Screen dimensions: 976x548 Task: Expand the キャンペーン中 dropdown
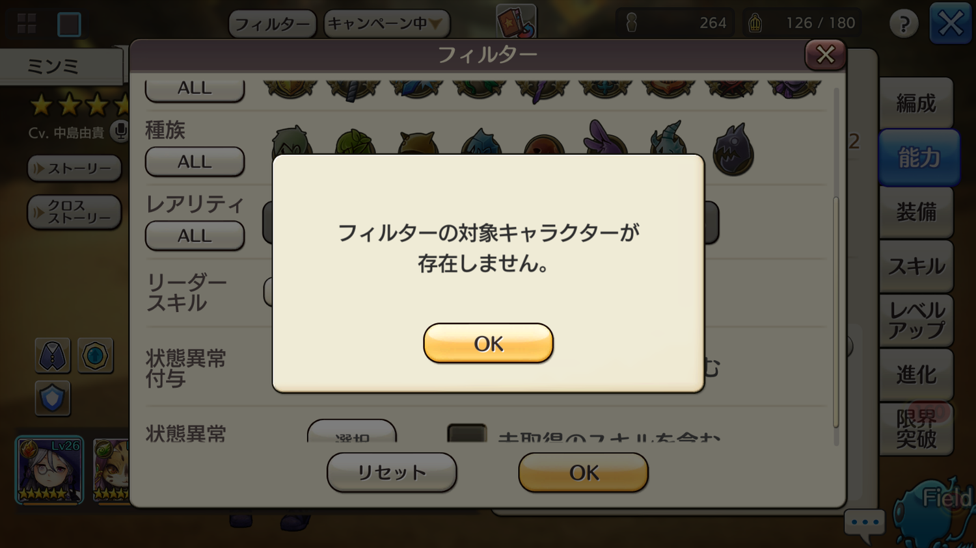[386, 24]
